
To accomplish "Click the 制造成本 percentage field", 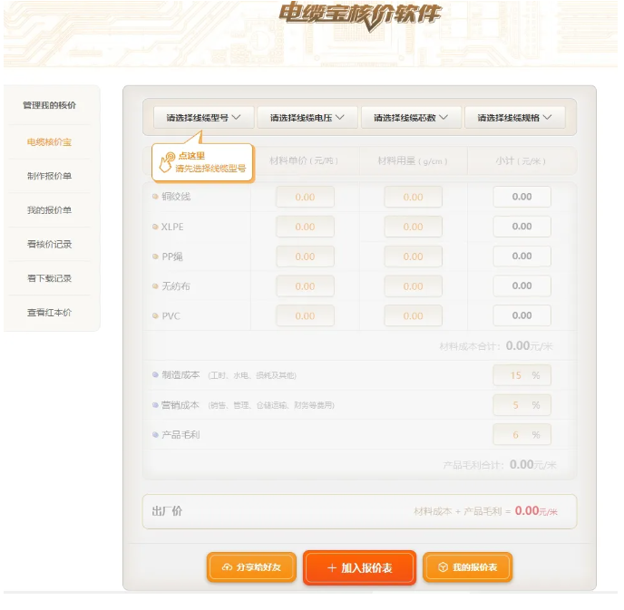I will point(522,375).
